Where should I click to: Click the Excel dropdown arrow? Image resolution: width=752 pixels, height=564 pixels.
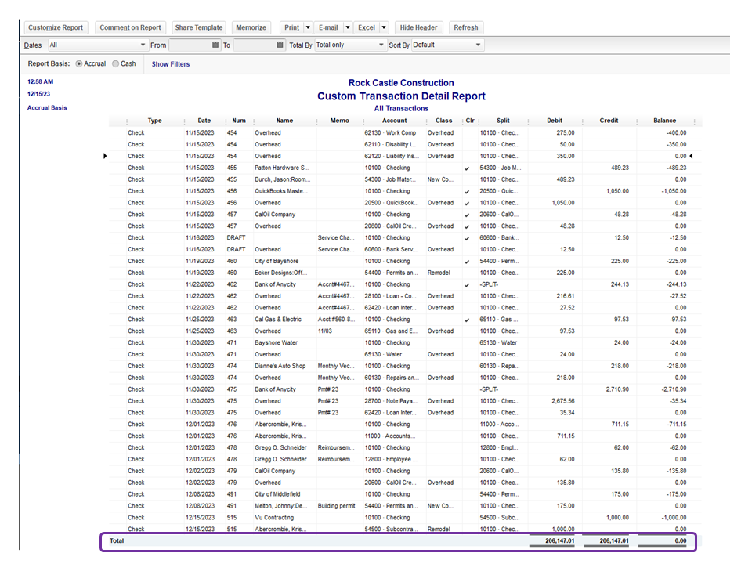[384, 27]
